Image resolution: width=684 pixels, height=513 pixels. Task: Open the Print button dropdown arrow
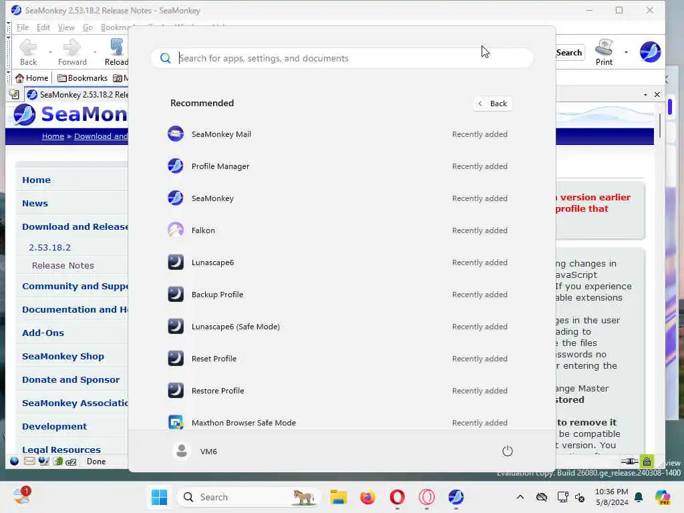[626, 52]
